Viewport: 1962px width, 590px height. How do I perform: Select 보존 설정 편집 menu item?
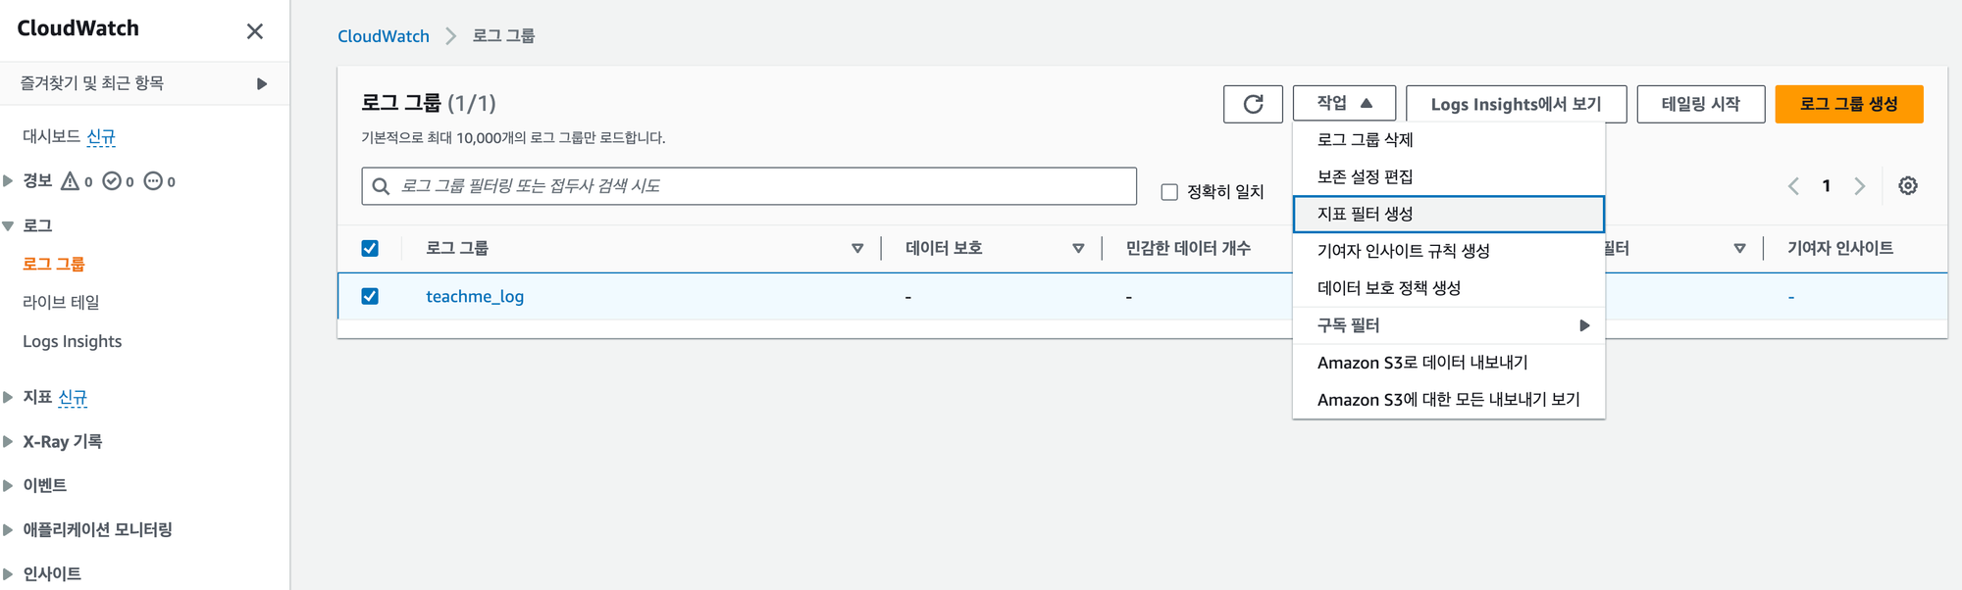1449,177
